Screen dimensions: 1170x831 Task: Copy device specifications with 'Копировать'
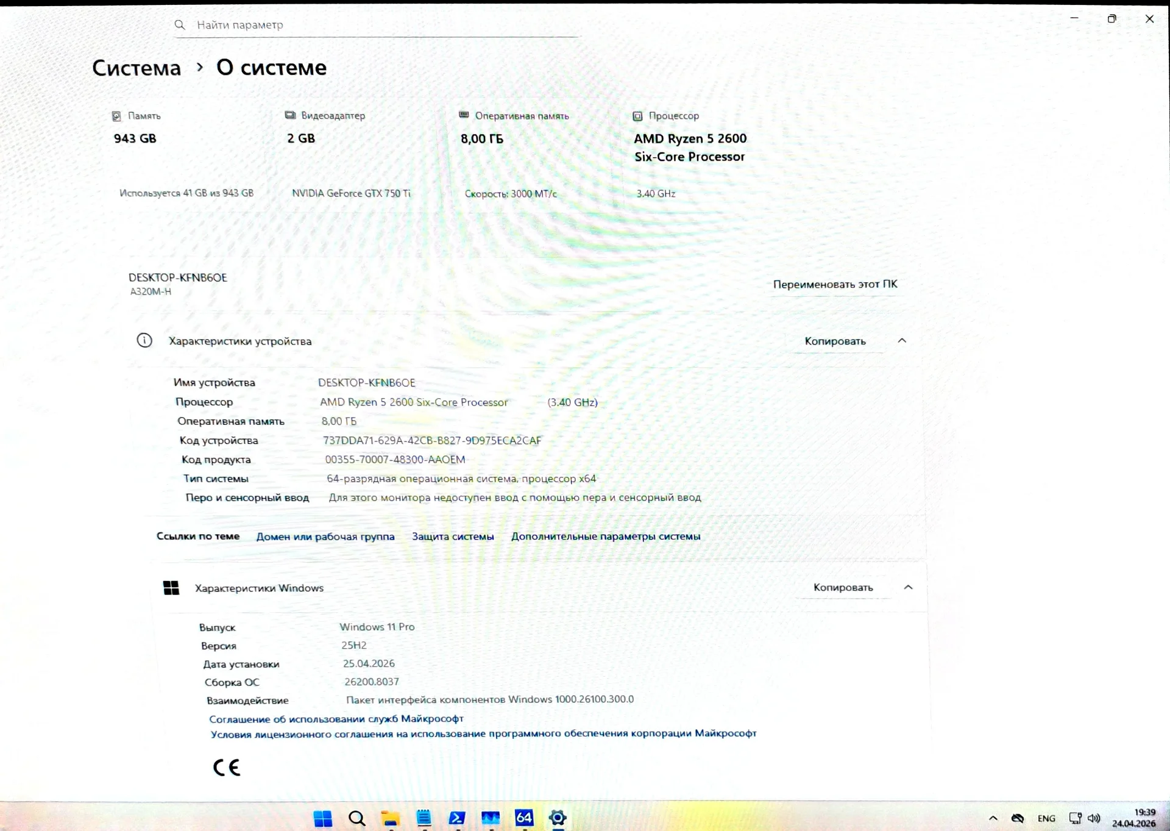835,341
